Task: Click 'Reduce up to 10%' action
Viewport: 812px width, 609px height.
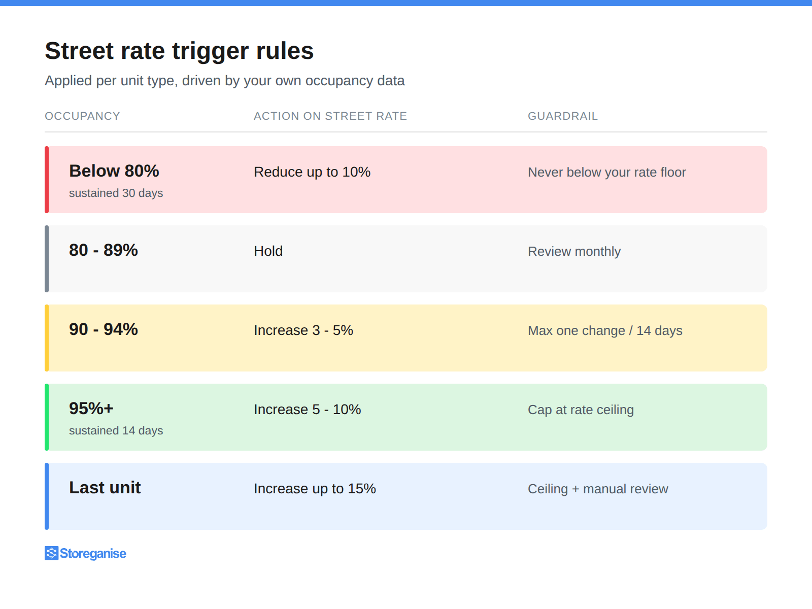Action: pyautogui.click(x=312, y=172)
